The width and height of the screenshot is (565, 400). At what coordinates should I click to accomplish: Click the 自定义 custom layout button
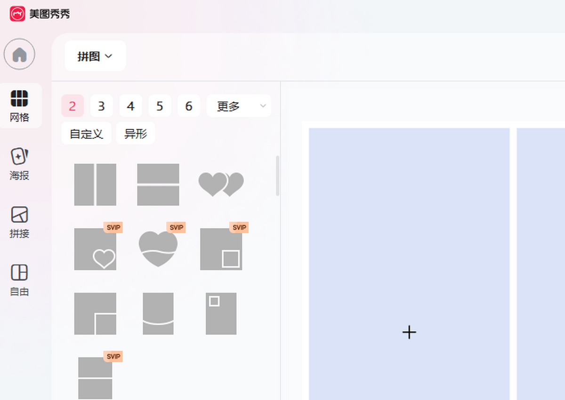point(86,134)
